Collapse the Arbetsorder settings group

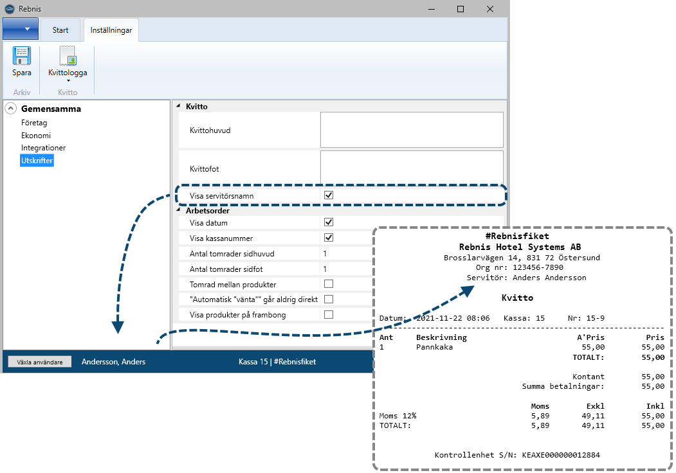178,210
